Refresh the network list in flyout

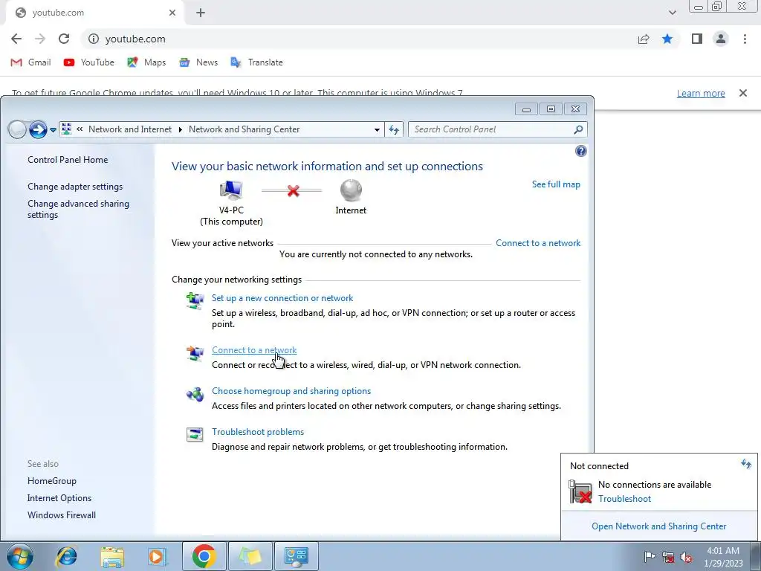(x=746, y=464)
